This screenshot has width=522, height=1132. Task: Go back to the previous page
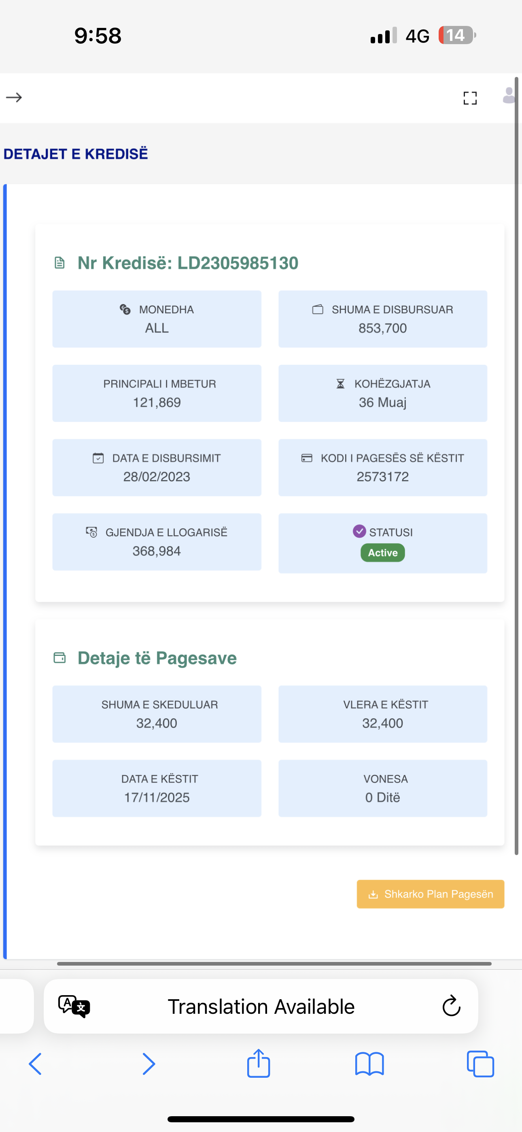click(35, 1064)
